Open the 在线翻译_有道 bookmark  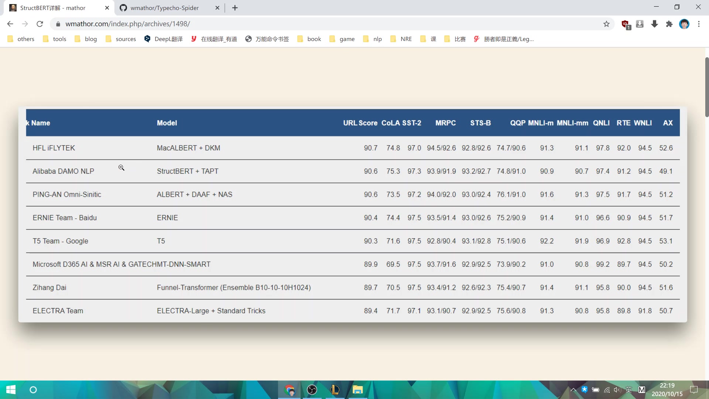coord(214,39)
